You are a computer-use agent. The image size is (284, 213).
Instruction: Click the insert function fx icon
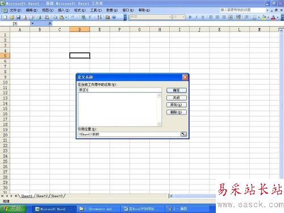50,23
